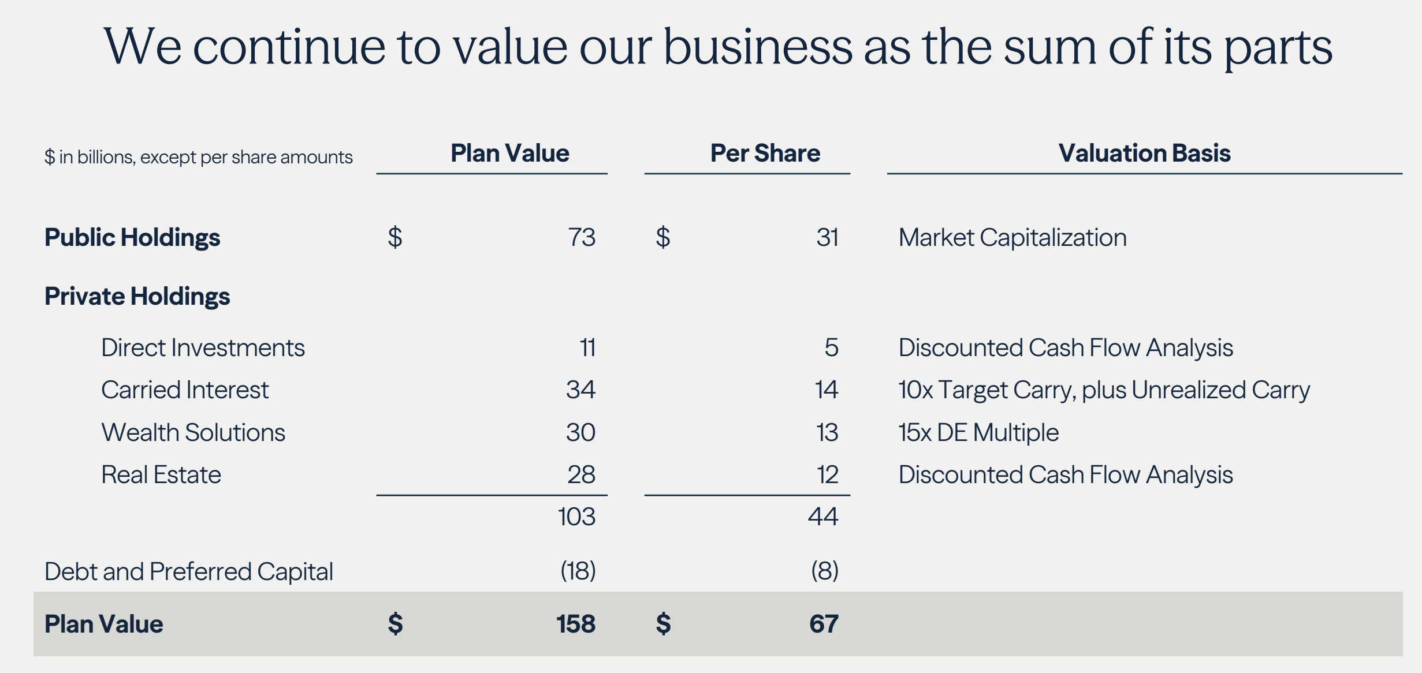Click the 103 private holdings subtotal
Image resolution: width=1422 pixels, height=673 pixels.
point(576,517)
